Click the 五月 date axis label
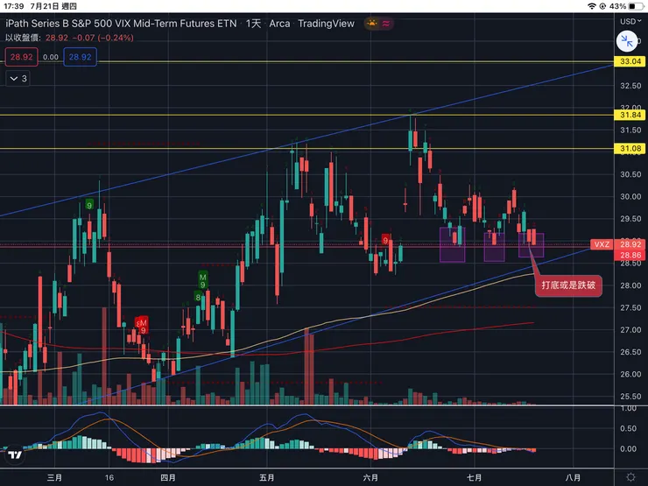The height and width of the screenshot is (486, 648). click(x=266, y=478)
